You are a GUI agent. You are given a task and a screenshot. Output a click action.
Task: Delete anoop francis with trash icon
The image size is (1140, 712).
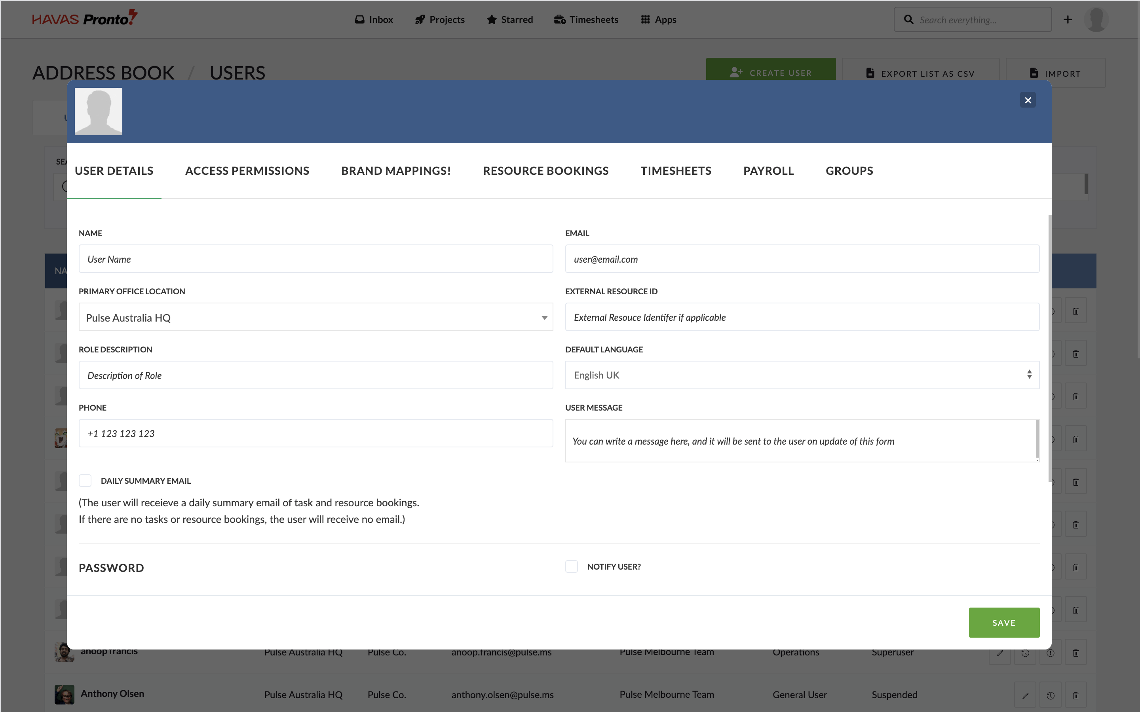pyautogui.click(x=1075, y=653)
